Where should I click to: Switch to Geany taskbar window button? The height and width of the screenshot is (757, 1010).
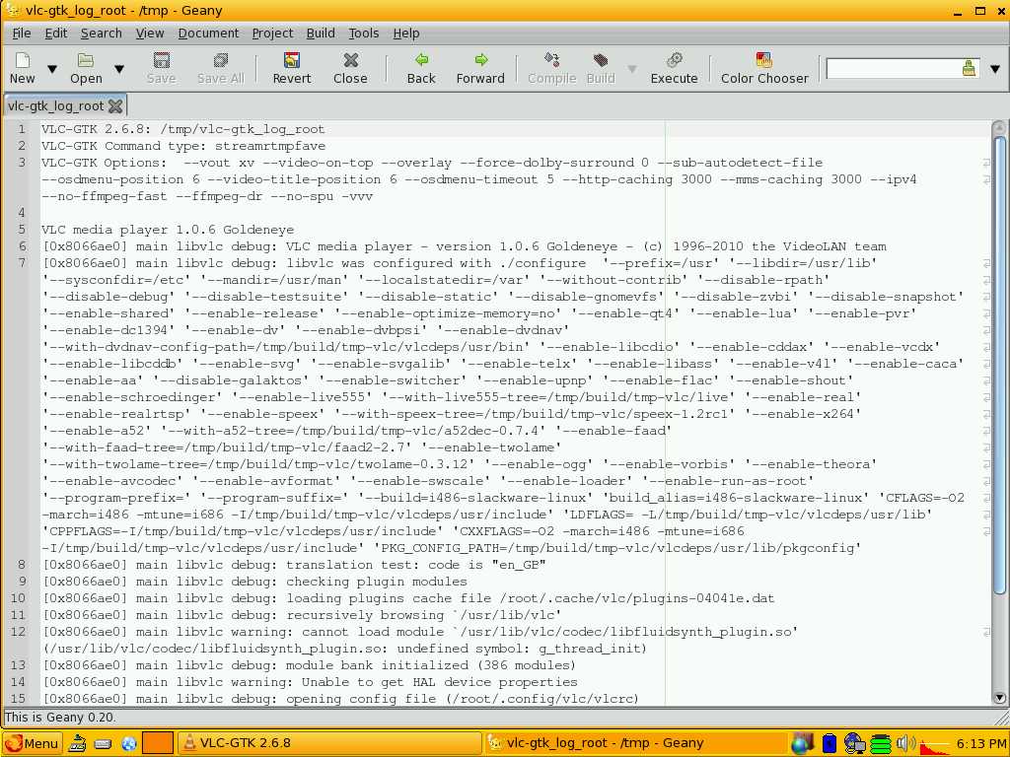tap(635, 743)
